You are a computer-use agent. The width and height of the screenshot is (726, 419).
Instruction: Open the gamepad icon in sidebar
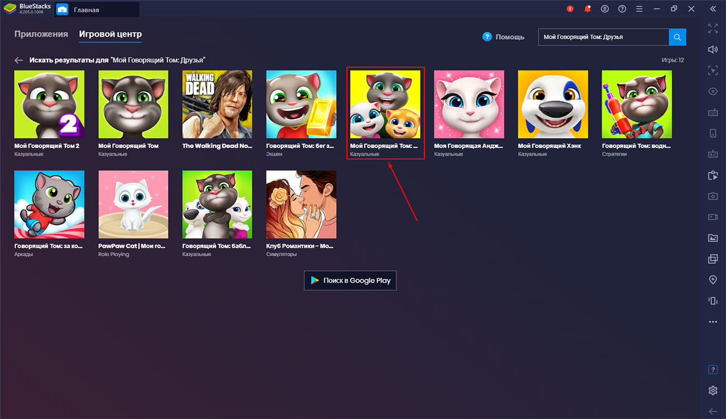713,154
